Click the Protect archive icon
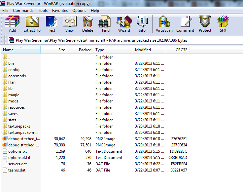This screenshot has width=243, height=192. coord(205,24)
